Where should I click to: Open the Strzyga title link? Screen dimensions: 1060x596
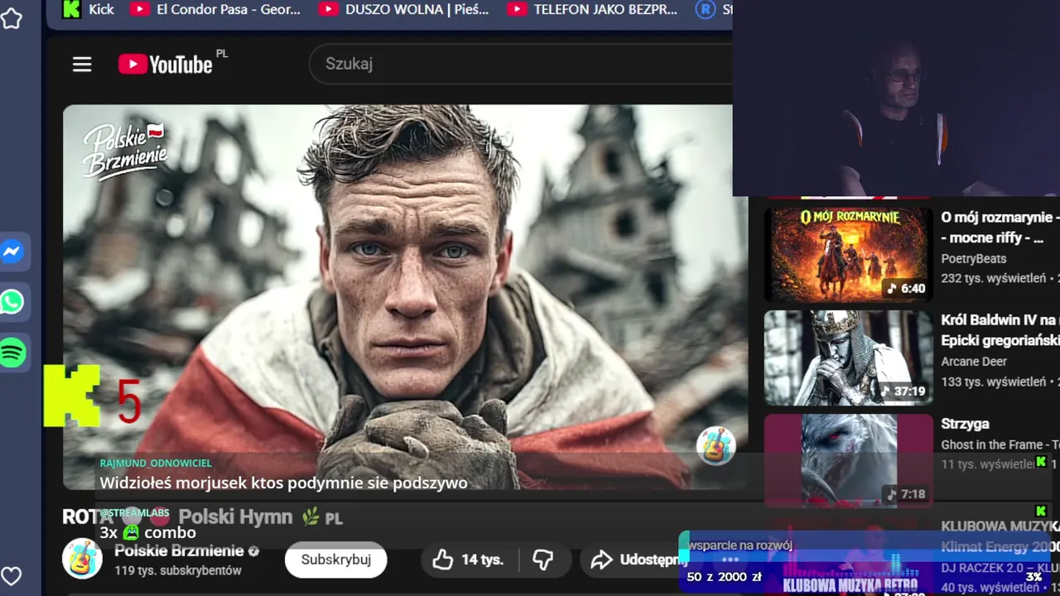965,424
